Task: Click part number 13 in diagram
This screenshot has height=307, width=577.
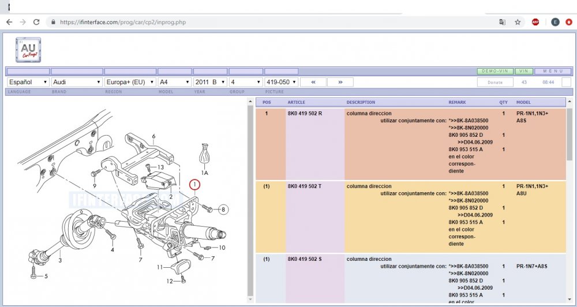Action: coord(160,167)
